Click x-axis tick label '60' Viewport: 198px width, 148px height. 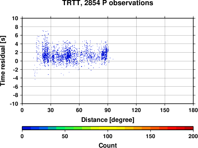(x=79, y=110)
